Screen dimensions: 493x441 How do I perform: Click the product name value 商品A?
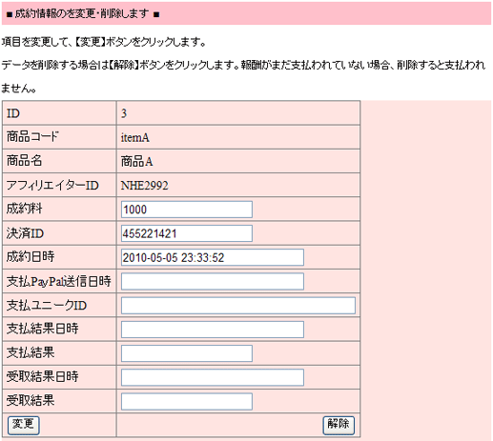[136, 162]
